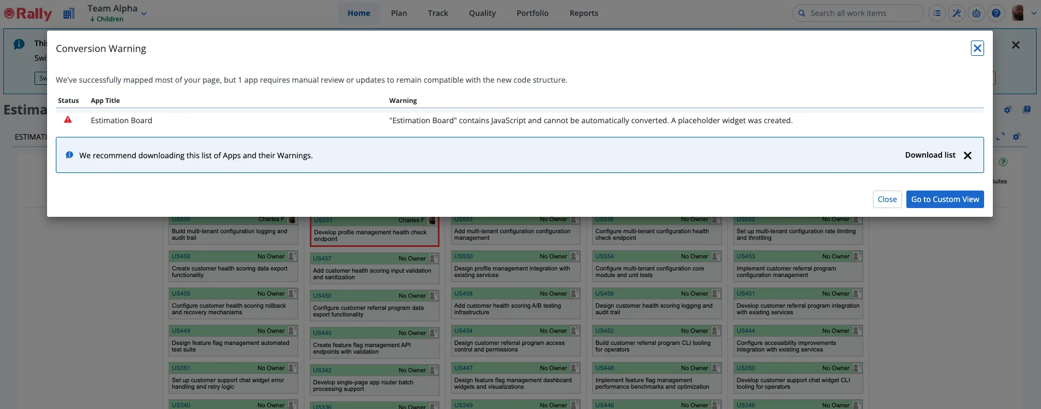Close the Conversion Warning dialog with X
The height and width of the screenshot is (409, 1041).
pos(977,48)
